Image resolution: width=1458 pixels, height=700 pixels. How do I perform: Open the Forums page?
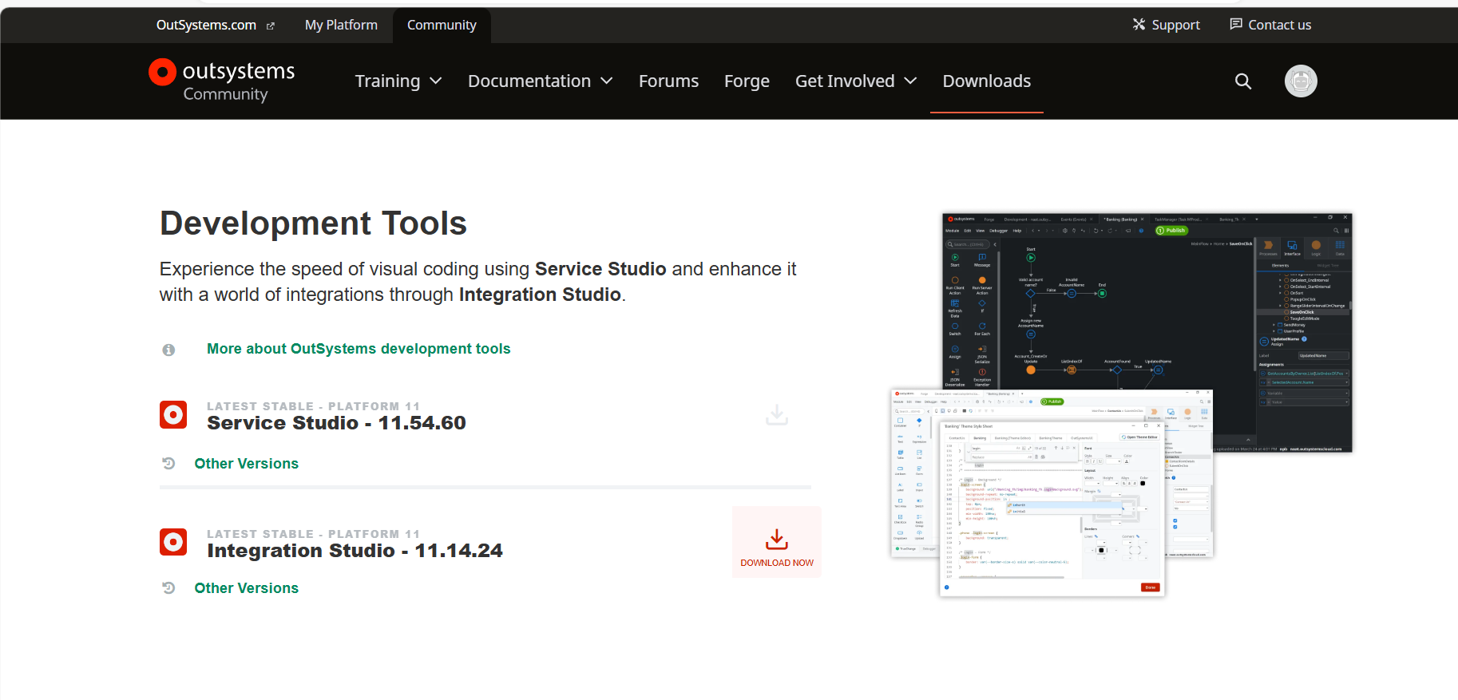tap(668, 81)
